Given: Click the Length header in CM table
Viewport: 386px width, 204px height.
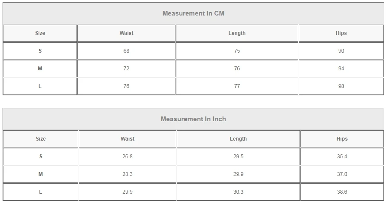Looking at the screenshot, I should coord(237,33).
